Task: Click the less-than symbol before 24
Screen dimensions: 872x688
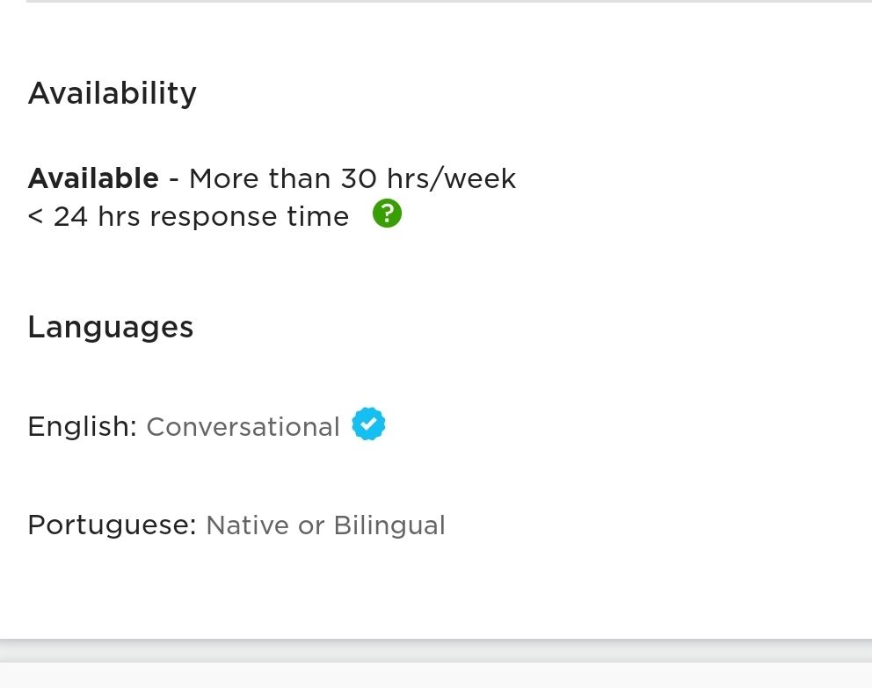Action: coord(35,216)
